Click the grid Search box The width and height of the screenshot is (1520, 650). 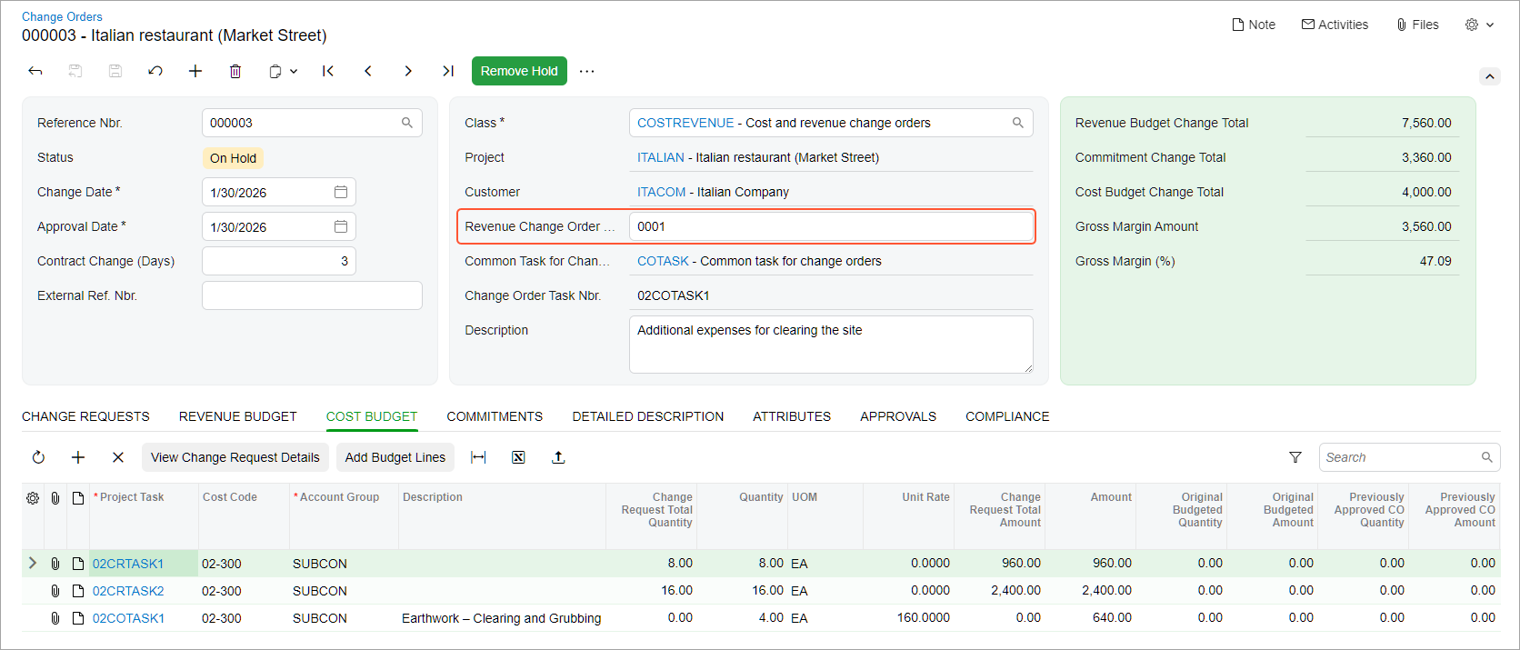(1409, 457)
